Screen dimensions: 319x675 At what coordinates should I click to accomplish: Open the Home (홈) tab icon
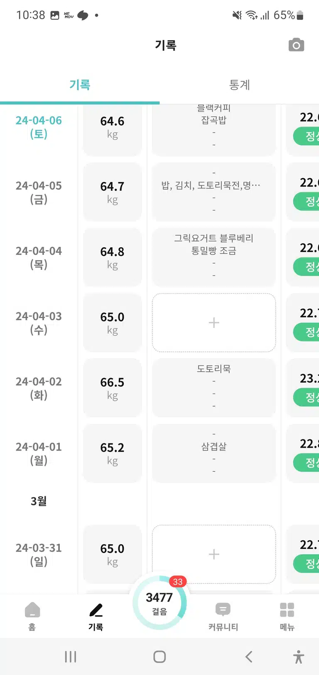coord(32,610)
